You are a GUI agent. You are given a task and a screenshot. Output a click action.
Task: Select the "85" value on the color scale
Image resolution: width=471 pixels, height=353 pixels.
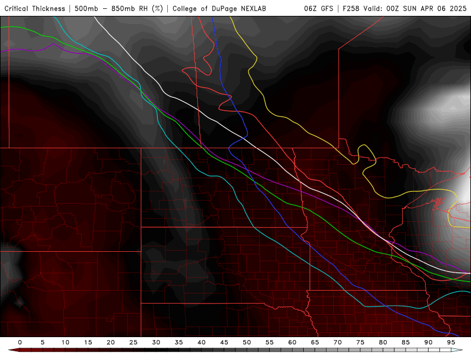click(406, 342)
